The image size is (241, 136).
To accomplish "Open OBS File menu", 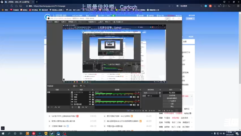I will click(50, 22).
